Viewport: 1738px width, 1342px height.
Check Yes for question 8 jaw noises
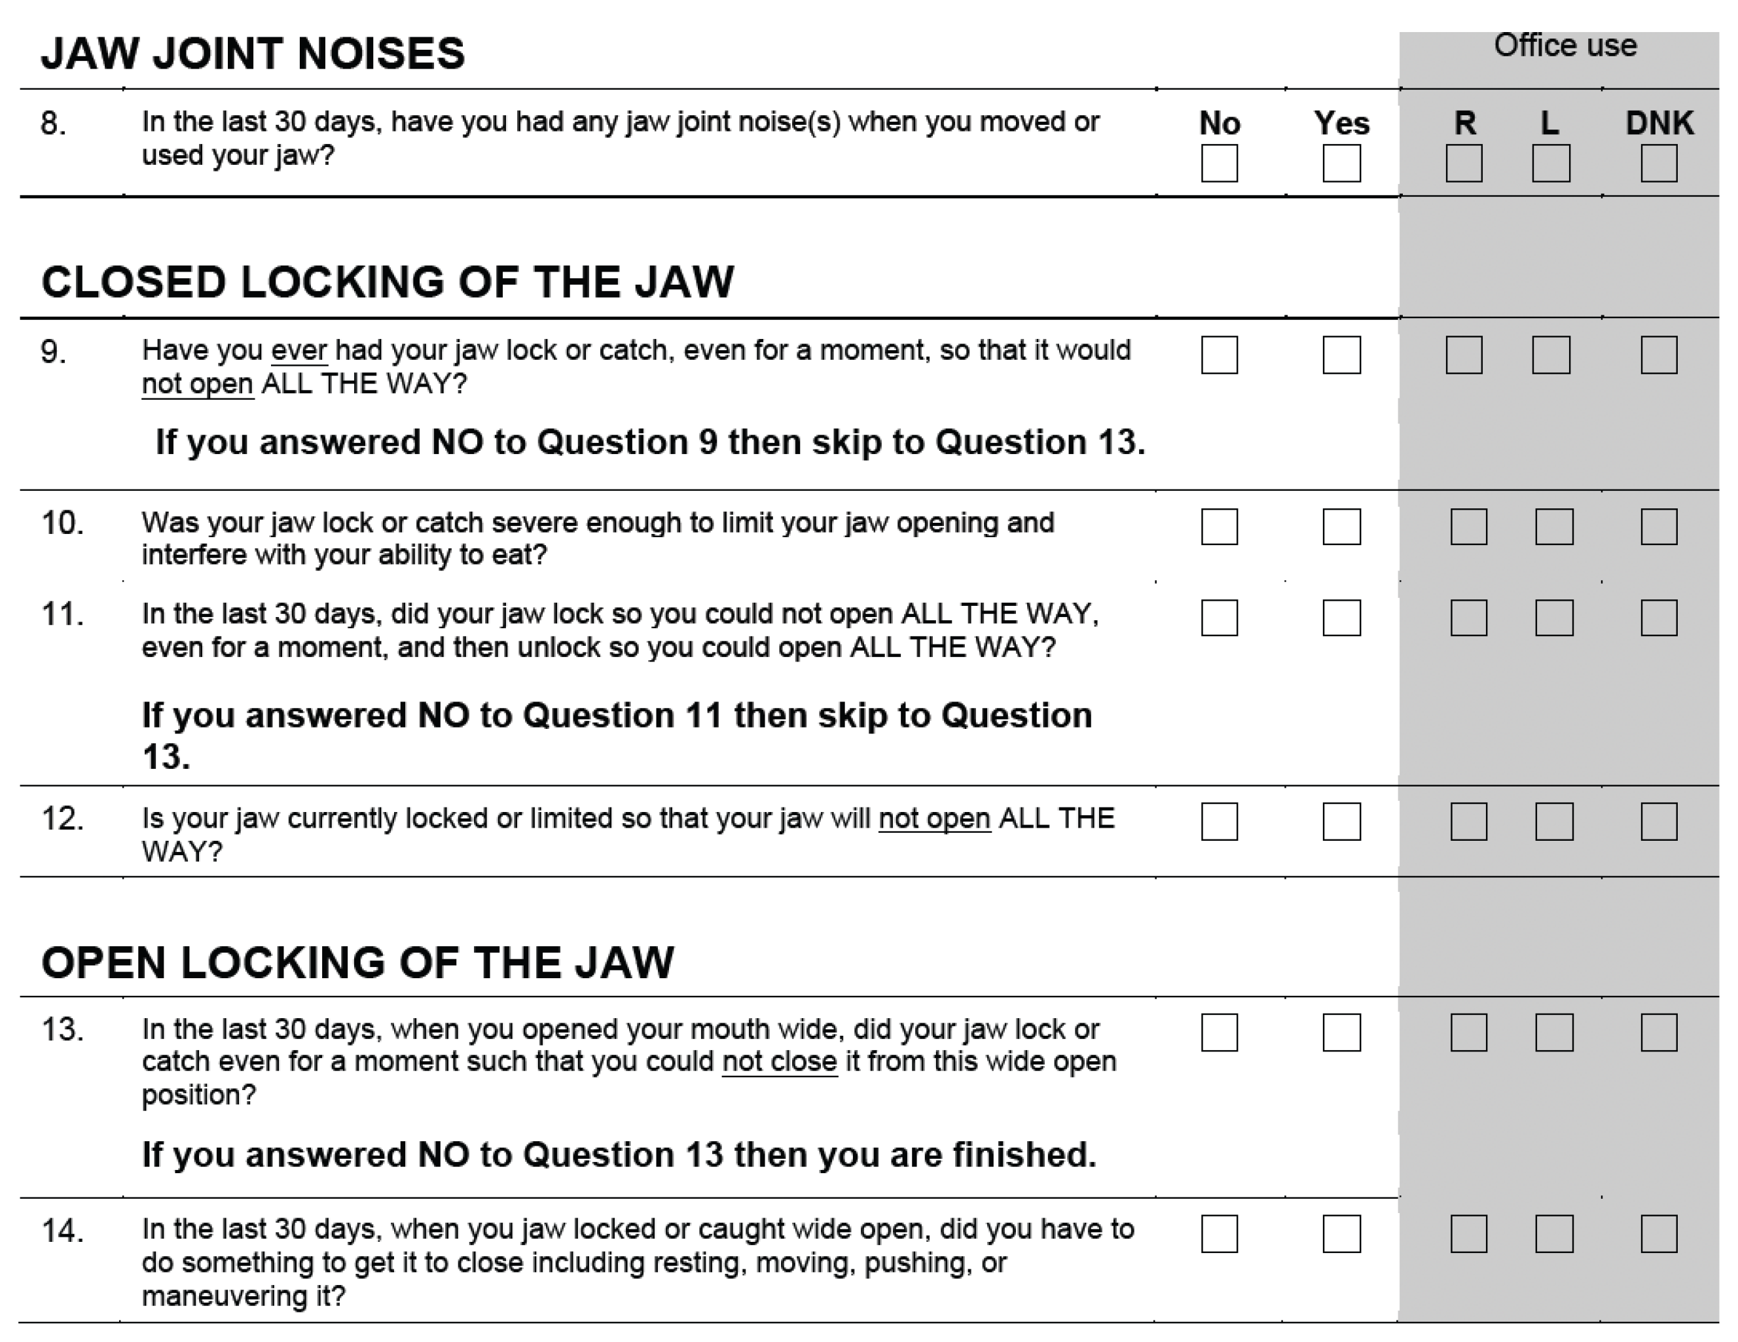(x=1341, y=164)
